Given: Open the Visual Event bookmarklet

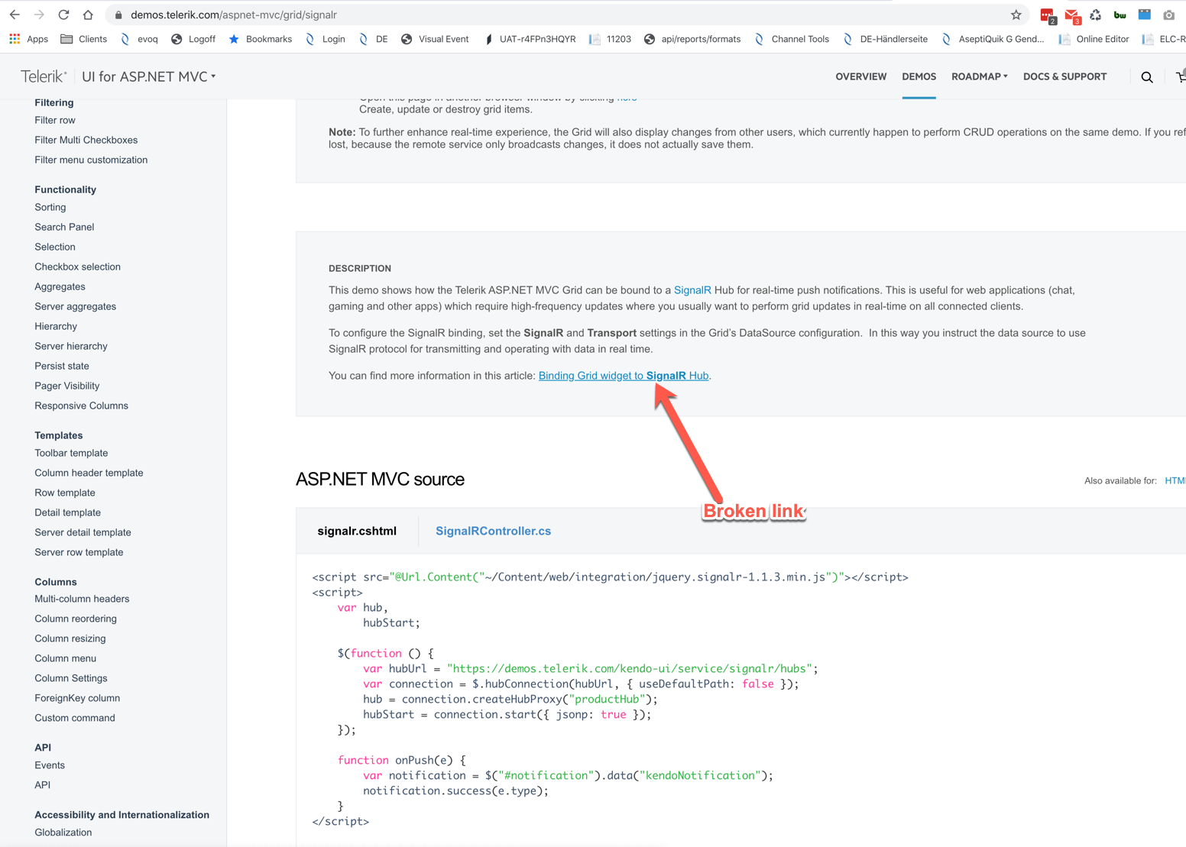Looking at the screenshot, I should [x=435, y=39].
